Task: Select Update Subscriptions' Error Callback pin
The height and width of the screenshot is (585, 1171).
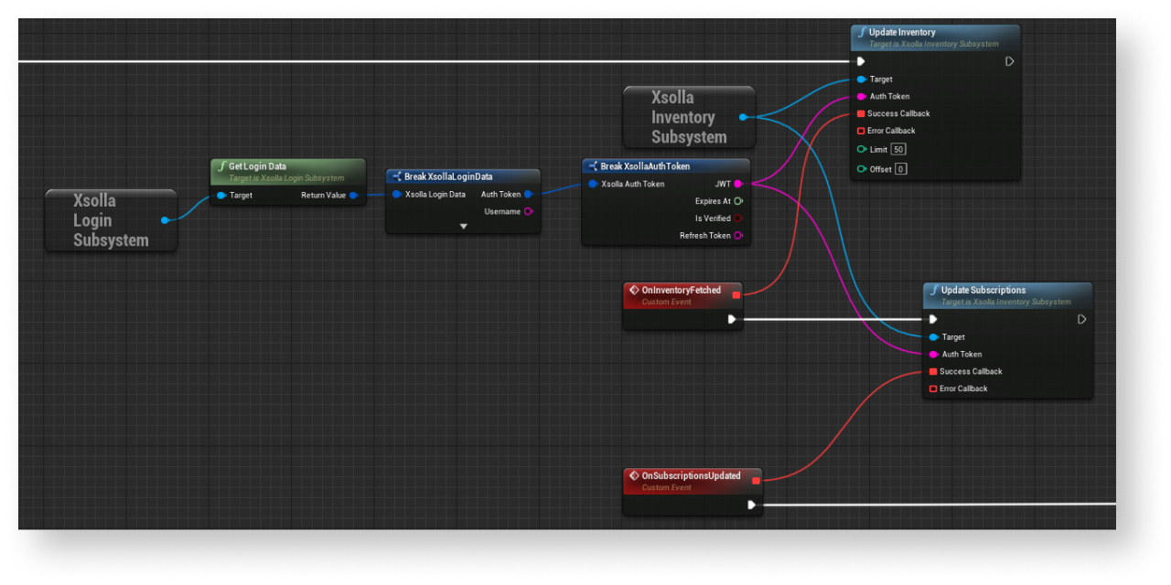Action: [x=933, y=389]
